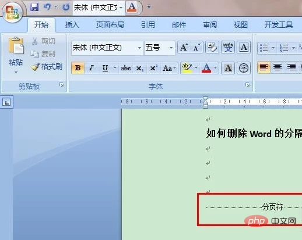Switch to the 插入 tab
Image resolution: width=302 pixels, height=240 pixels.
pyautogui.click(x=72, y=25)
